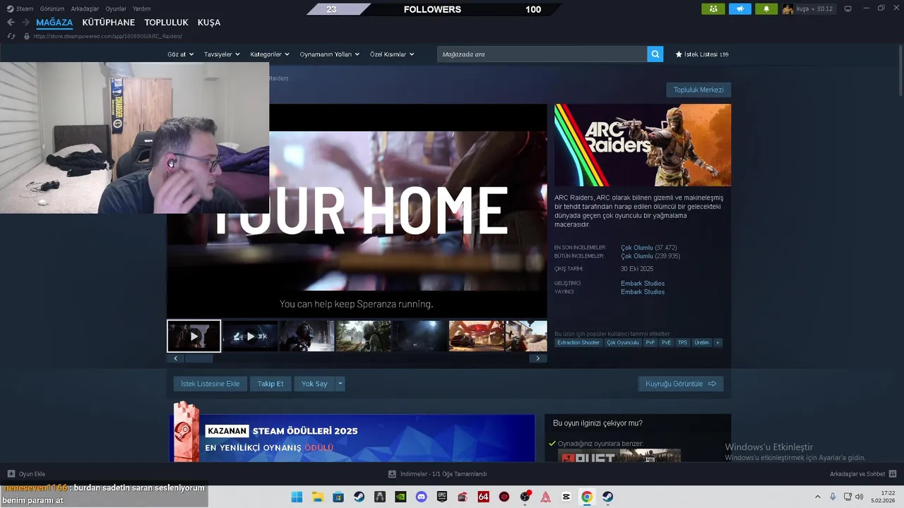
Task: Open the Yardım menu
Action: click(141, 8)
